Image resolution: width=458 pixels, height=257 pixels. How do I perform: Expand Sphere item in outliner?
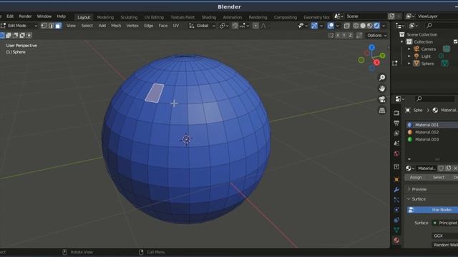409,64
